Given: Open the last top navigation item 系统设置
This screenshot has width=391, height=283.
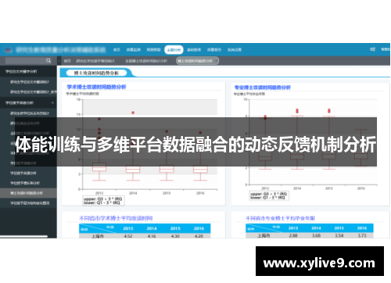Looking at the screenshot, I should (x=235, y=50).
